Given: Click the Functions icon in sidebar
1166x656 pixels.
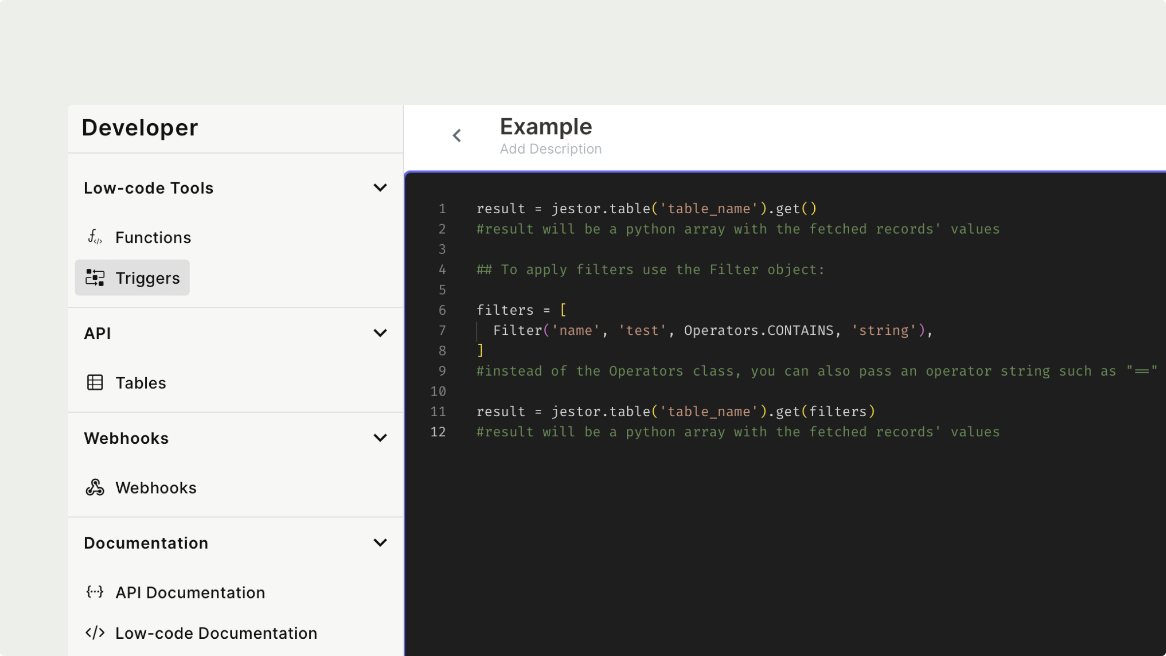Looking at the screenshot, I should 95,237.
